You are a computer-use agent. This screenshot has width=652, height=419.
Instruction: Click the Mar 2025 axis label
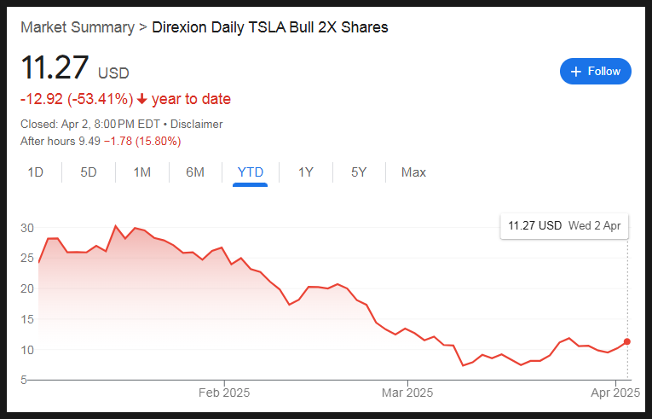coord(407,393)
